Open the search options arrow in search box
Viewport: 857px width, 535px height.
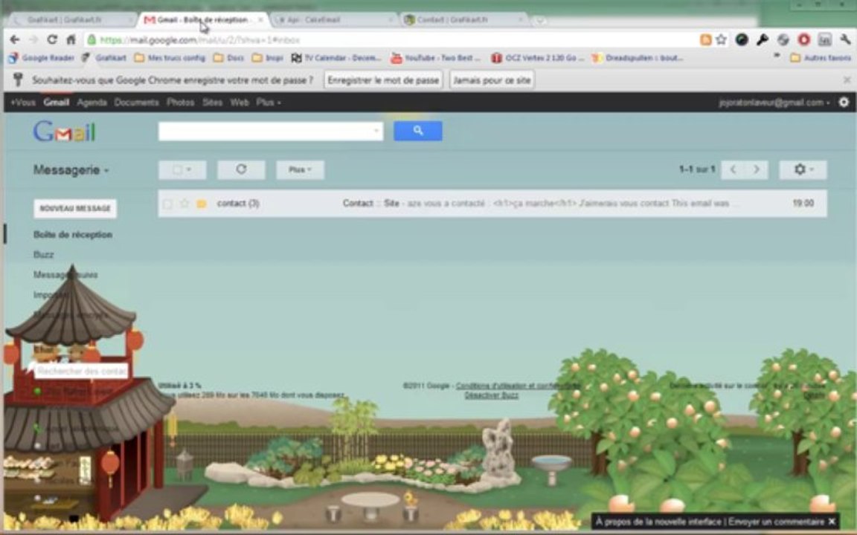click(376, 131)
